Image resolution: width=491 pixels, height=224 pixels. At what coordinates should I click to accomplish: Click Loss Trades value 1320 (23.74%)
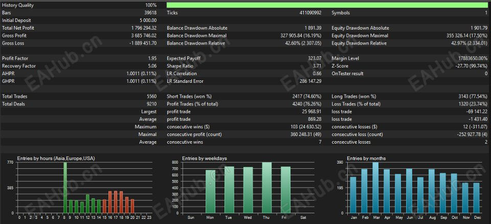(473, 104)
